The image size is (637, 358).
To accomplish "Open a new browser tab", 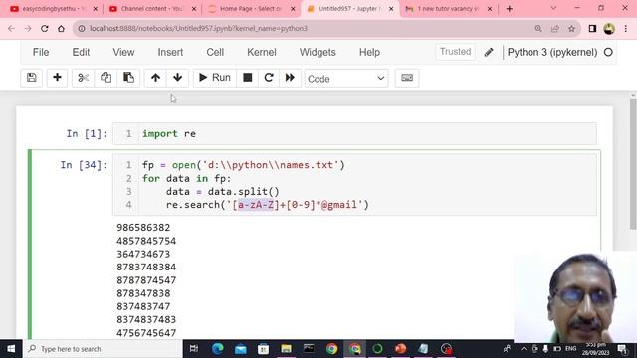I will [509, 9].
